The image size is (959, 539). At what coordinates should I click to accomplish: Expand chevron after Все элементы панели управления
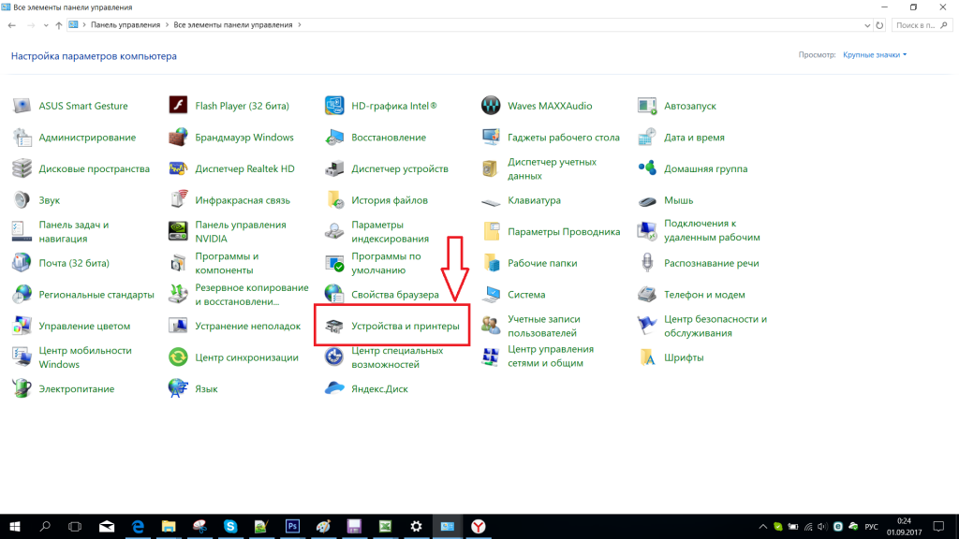(299, 25)
